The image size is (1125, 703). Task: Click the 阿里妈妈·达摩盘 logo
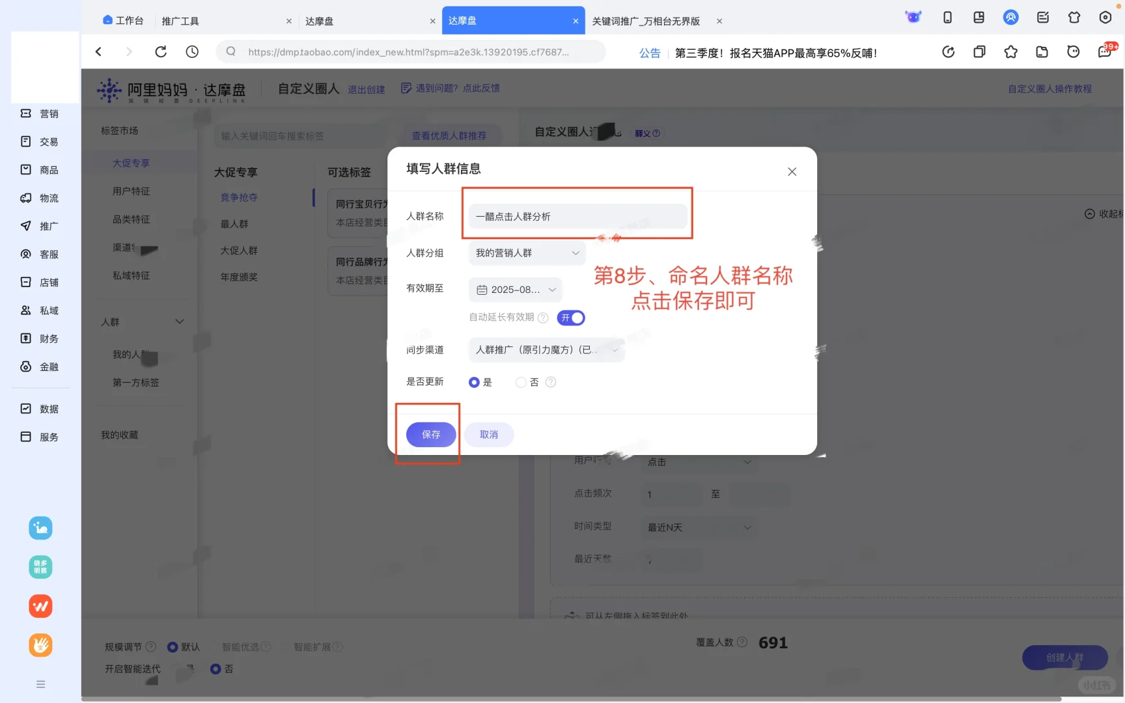171,90
